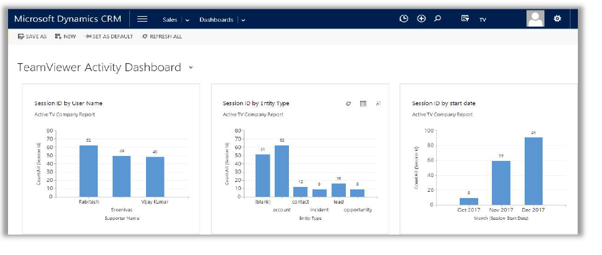
Task: View records for Entity Type chart
Action: coord(363,103)
